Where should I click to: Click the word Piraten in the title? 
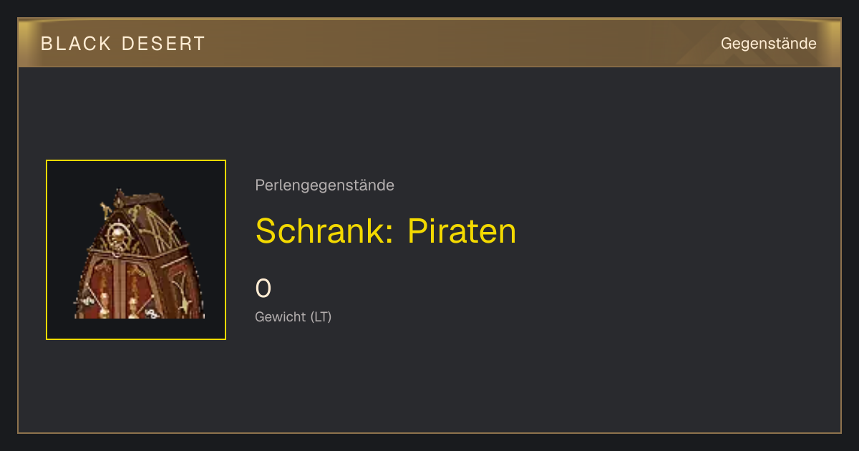pos(462,231)
